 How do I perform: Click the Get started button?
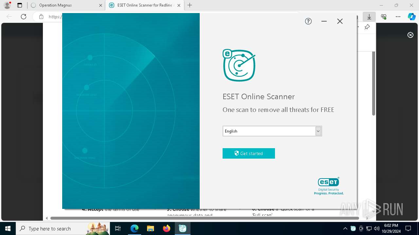coord(249,153)
